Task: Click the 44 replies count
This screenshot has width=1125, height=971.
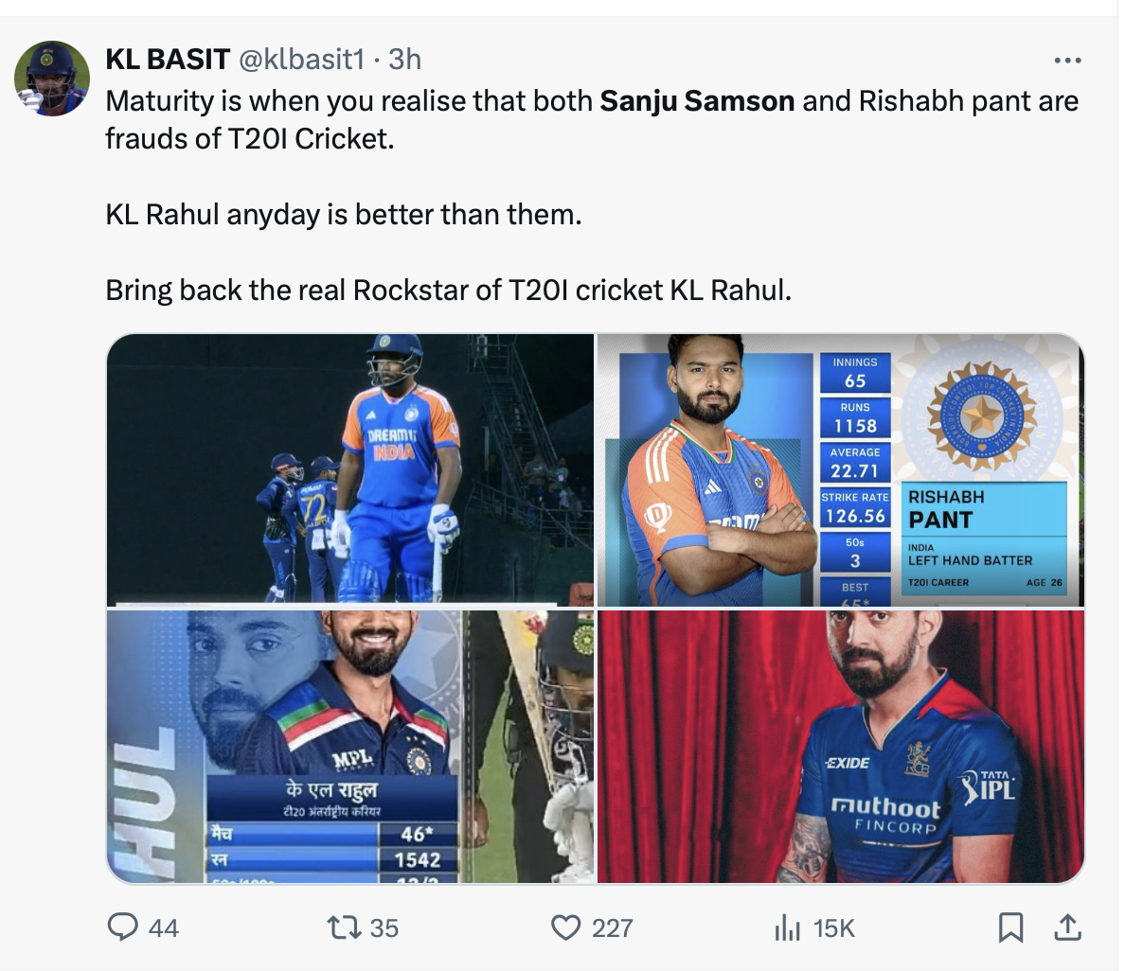Action: click(x=163, y=928)
